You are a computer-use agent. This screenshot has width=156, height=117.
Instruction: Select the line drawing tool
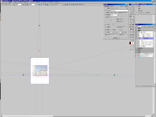(131, 32)
